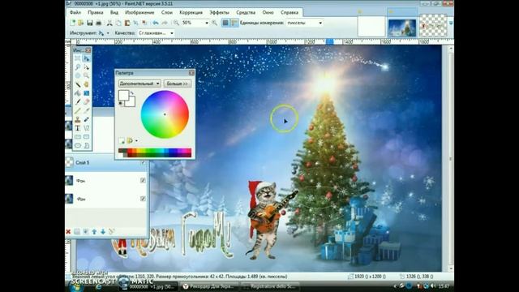The image size is (519, 292).
Task: Click the Больше >> button
Action: 177,84
